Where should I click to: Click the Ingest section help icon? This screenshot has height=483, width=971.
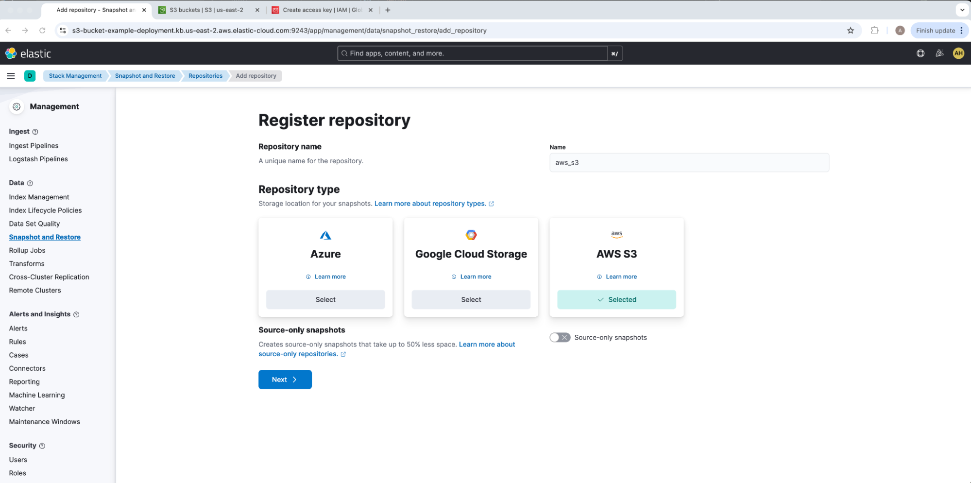click(x=35, y=132)
